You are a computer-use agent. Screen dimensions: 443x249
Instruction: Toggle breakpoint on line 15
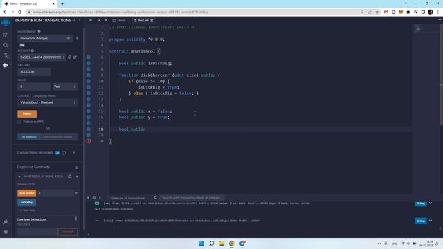(89, 111)
